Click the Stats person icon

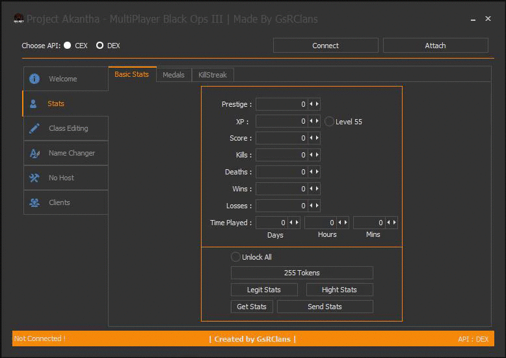click(33, 103)
